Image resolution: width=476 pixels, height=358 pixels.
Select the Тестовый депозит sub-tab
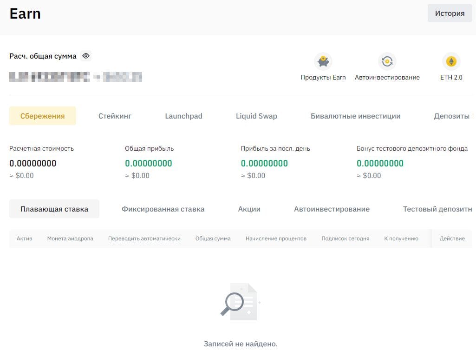[x=437, y=209]
